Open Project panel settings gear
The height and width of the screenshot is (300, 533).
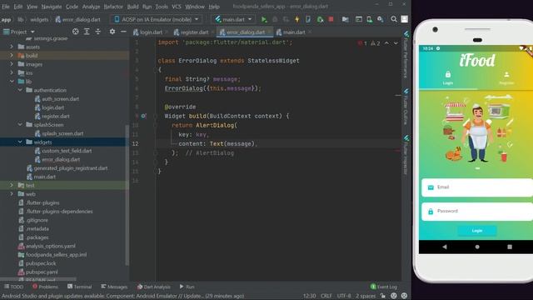(x=112, y=32)
